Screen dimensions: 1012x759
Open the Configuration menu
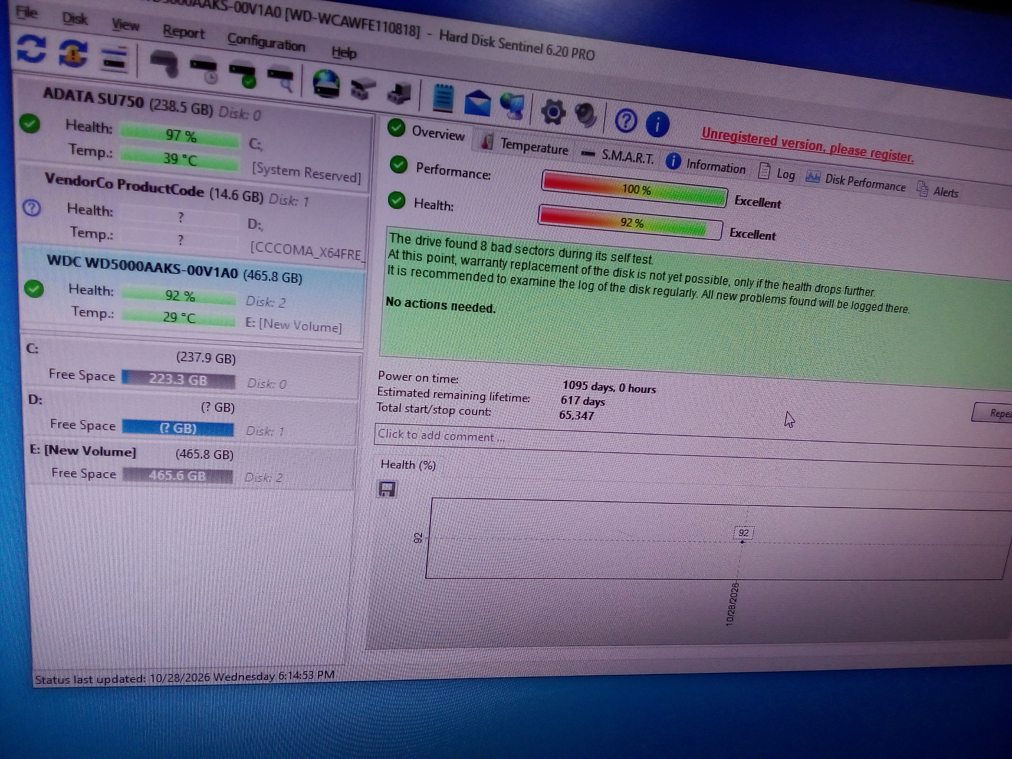point(266,42)
